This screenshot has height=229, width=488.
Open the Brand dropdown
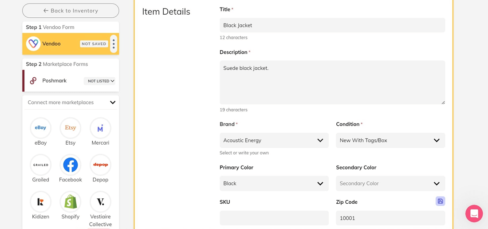pyautogui.click(x=274, y=140)
